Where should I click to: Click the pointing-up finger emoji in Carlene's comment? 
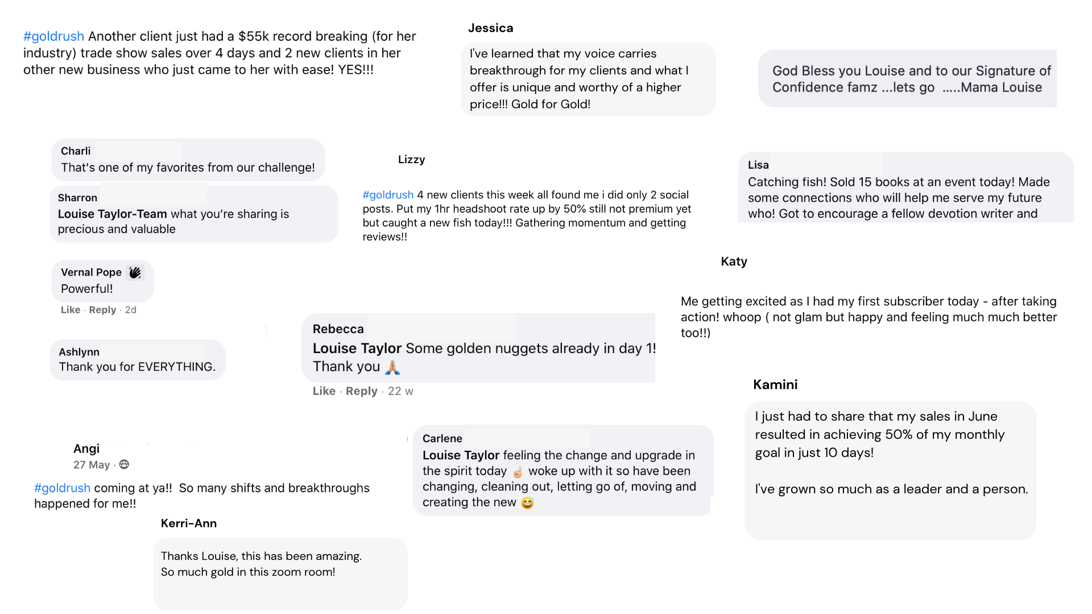tap(518, 472)
